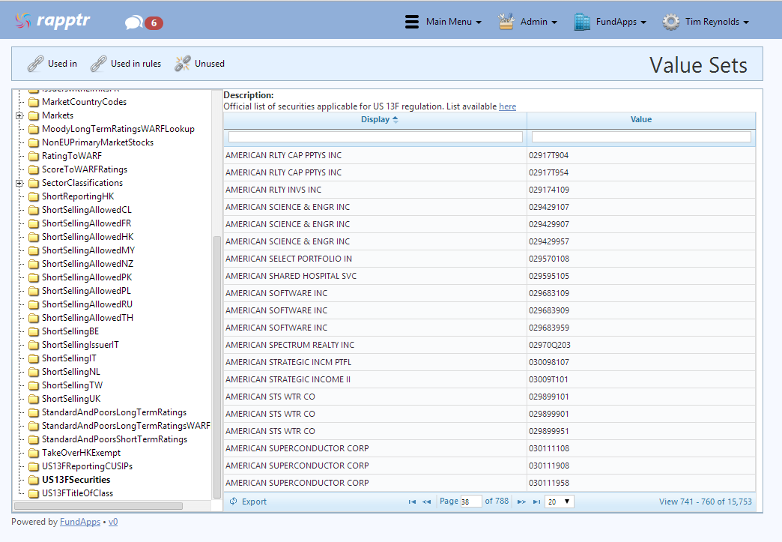Click the ScoreToWARFRatings folder icon
The width and height of the screenshot is (782, 542).
tap(34, 169)
